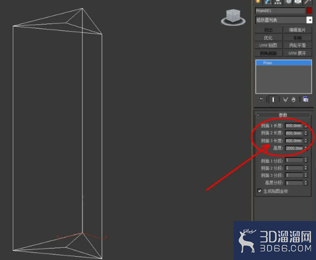
Task: Click the 高度分段 value field
Action: [294, 183]
